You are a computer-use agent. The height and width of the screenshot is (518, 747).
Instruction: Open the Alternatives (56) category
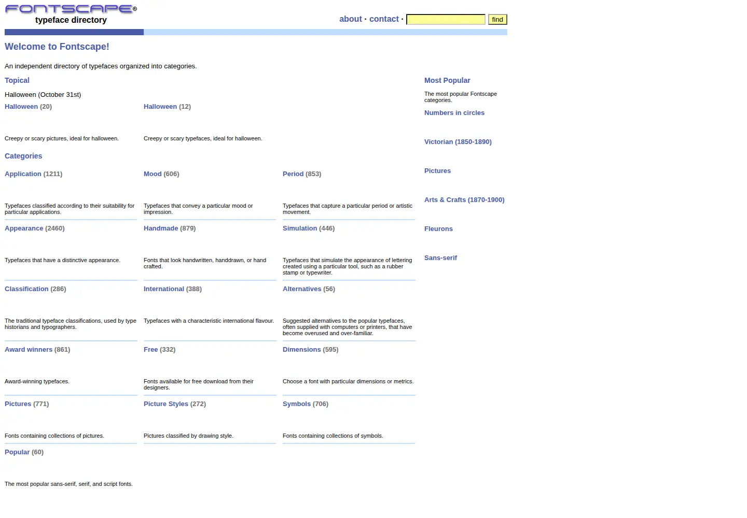(309, 289)
